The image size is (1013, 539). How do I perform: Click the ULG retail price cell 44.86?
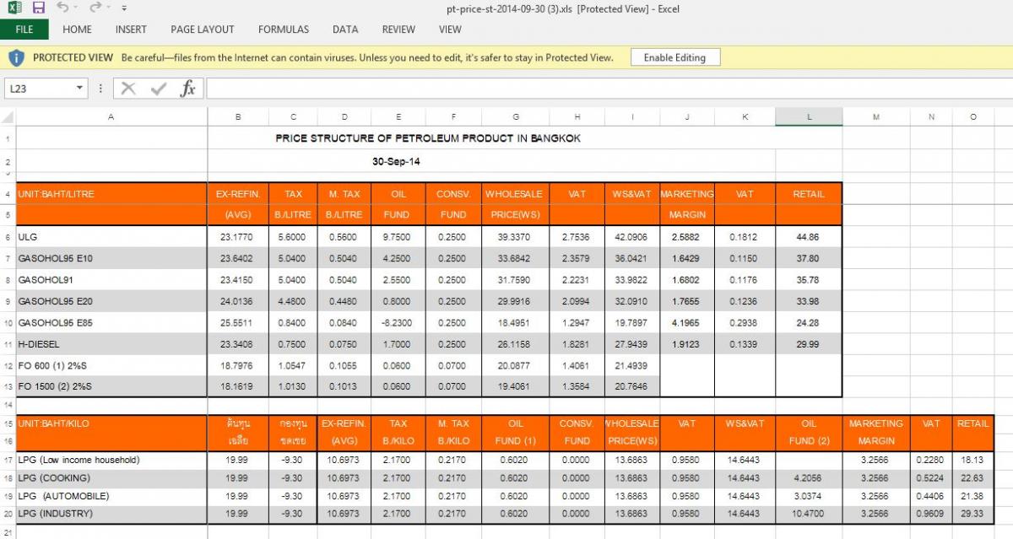(808, 238)
